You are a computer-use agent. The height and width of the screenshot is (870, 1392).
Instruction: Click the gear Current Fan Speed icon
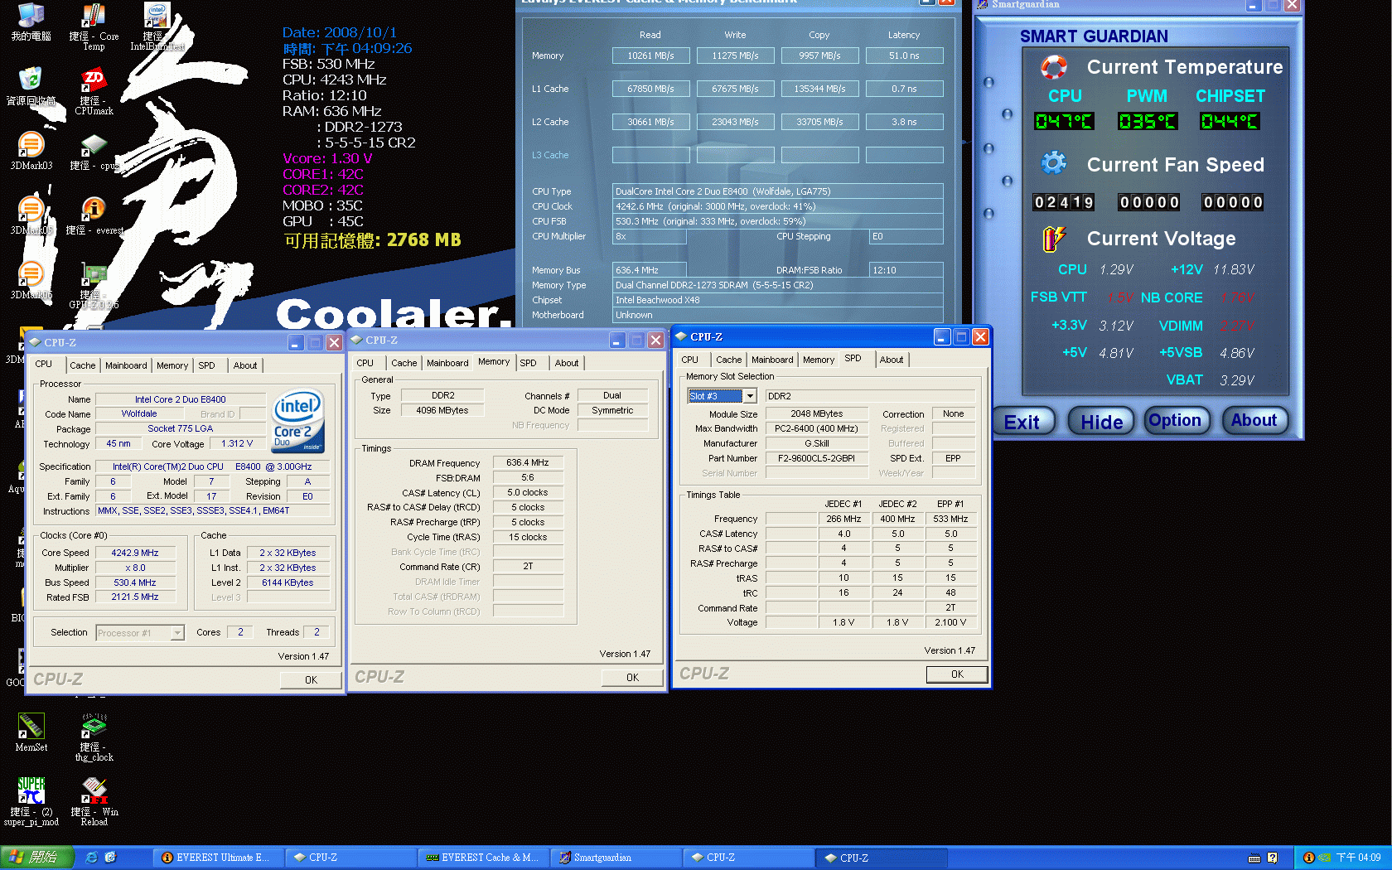click(x=1053, y=162)
